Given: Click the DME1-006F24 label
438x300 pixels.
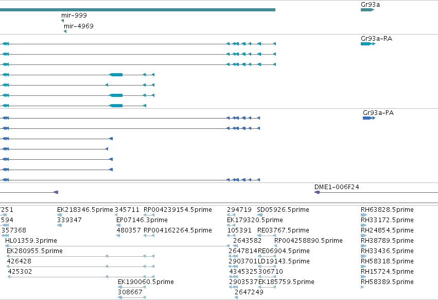Looking at the screenshot, I should (x=337, y=187).
